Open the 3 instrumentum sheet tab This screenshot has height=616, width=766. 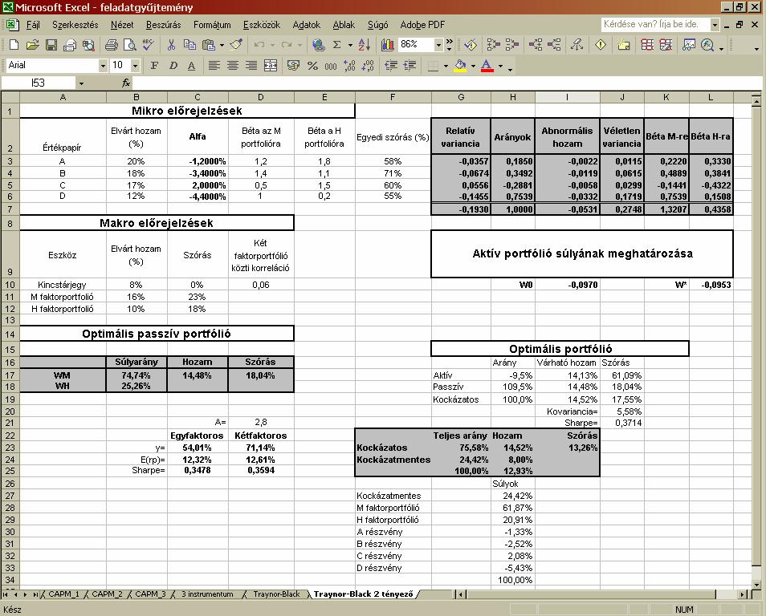pos(207,594)
